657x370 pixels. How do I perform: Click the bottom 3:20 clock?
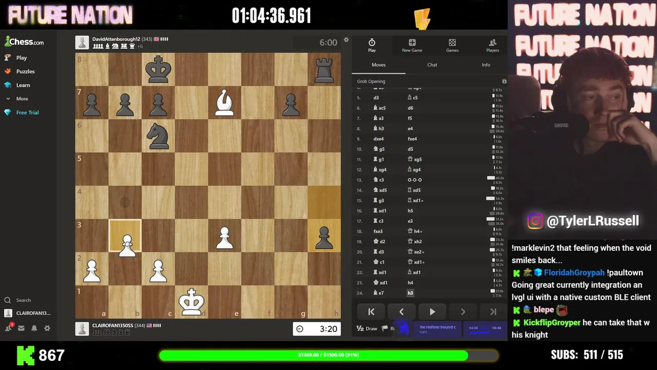pyautogui.click(x=317, y=329)
